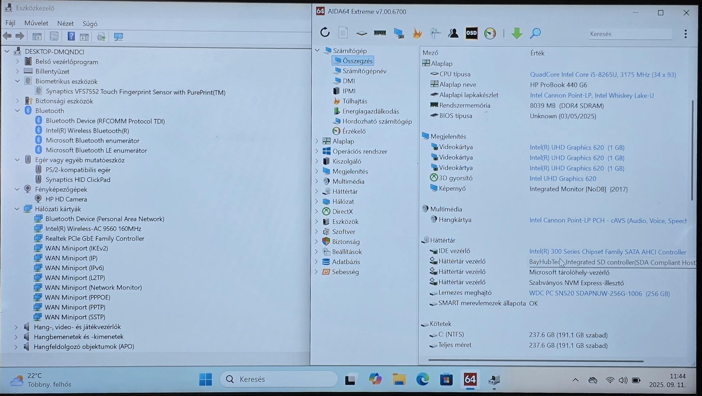The image size is (702, 396).
Task: Click the horizontal scrollbar in the summary pane
Action: (535, 361)
